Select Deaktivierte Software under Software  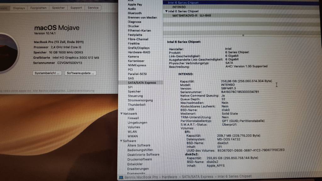tap(143, 155)
